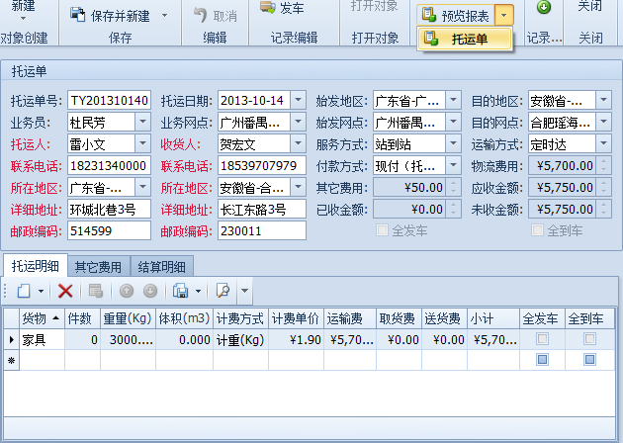Expand the 预览报表 dropdown arrow
The height and width of the screenshot is (443, 623).
point(505,16)
